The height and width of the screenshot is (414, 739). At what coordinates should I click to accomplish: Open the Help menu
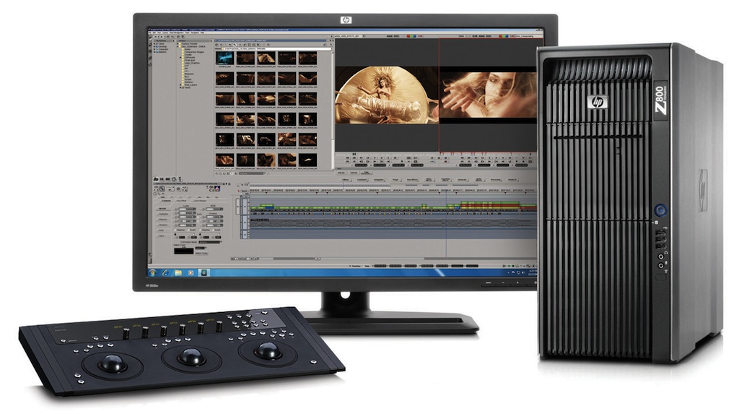(x=202, y=33)
